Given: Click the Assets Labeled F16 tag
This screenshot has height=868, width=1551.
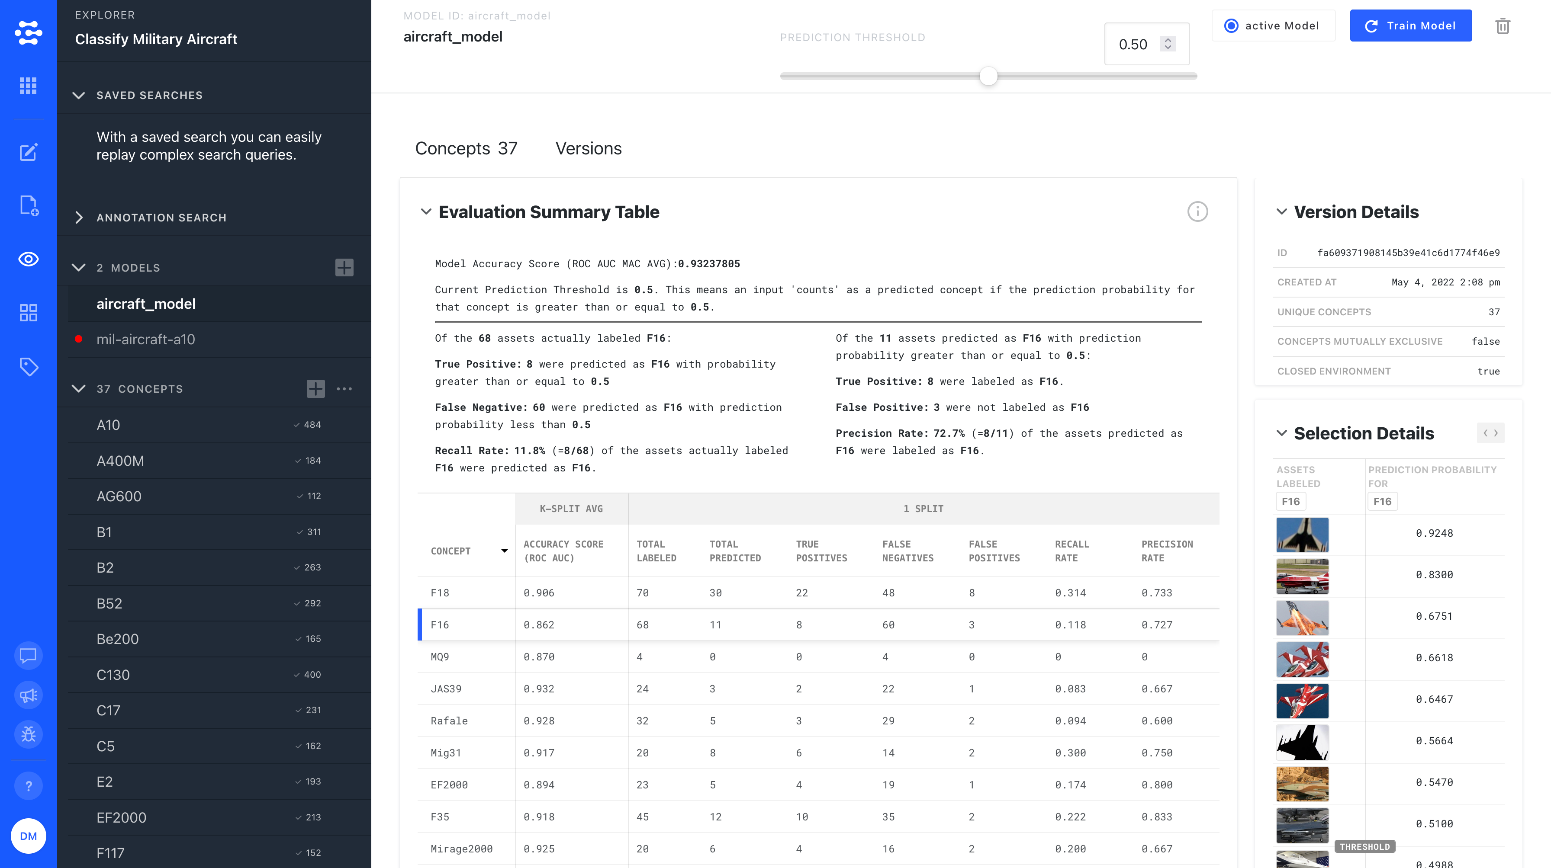Looking at the screenshot, I should point(1290,501).
